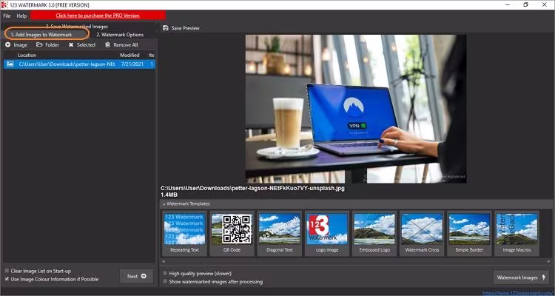Screen dimensions: 555x296
Task: Click the lightning bolt on Watermark Images button
Action: pyautogui.click(x=544, y=277)
